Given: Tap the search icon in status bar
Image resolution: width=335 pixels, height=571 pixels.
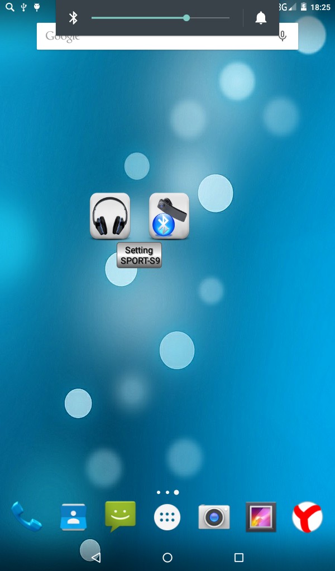Looking at the screenshot, I should [x=10, y=7].
